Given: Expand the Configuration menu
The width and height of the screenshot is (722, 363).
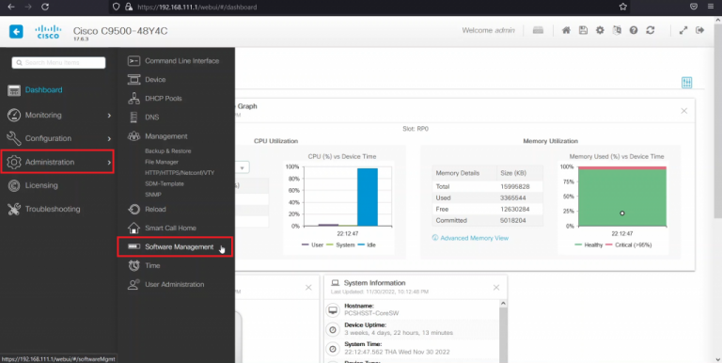Looking at the screenshot, I should 58,138.
